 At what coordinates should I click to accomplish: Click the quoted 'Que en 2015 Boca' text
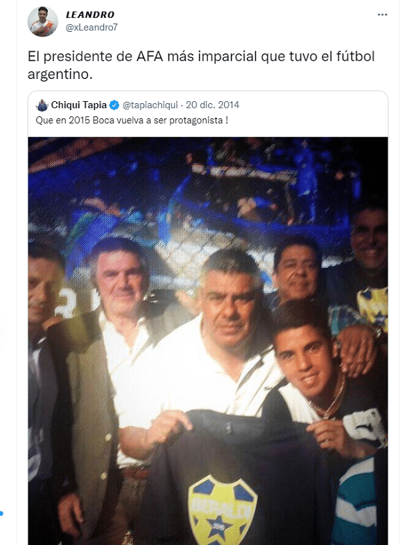point(132,120)
